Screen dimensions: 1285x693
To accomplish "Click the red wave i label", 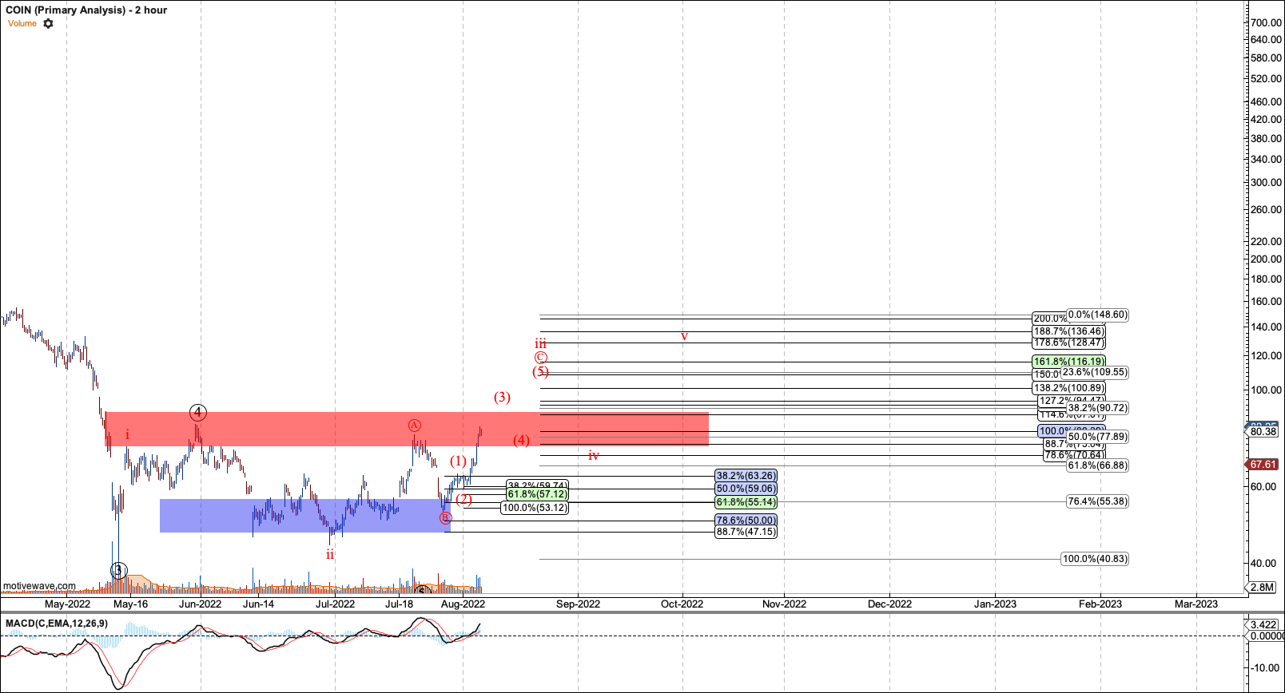I will 127,435.
